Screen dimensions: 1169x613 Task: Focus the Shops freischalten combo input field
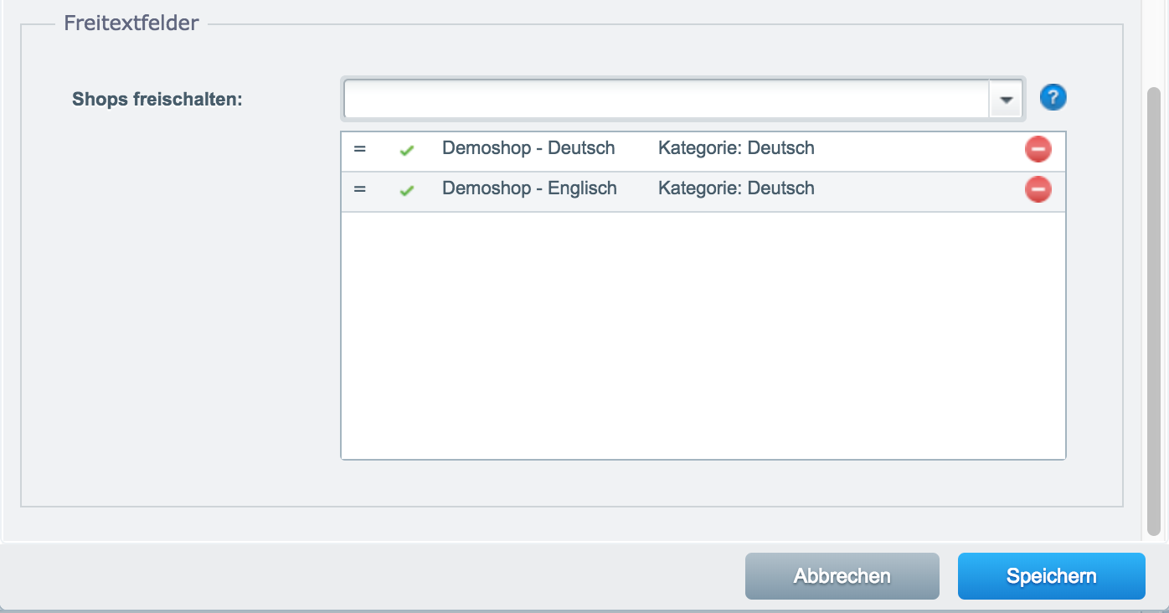coord(667,100)
